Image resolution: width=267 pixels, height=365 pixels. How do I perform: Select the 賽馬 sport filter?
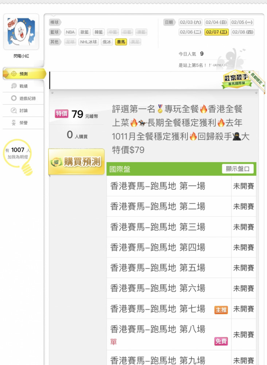pos(121,42)
